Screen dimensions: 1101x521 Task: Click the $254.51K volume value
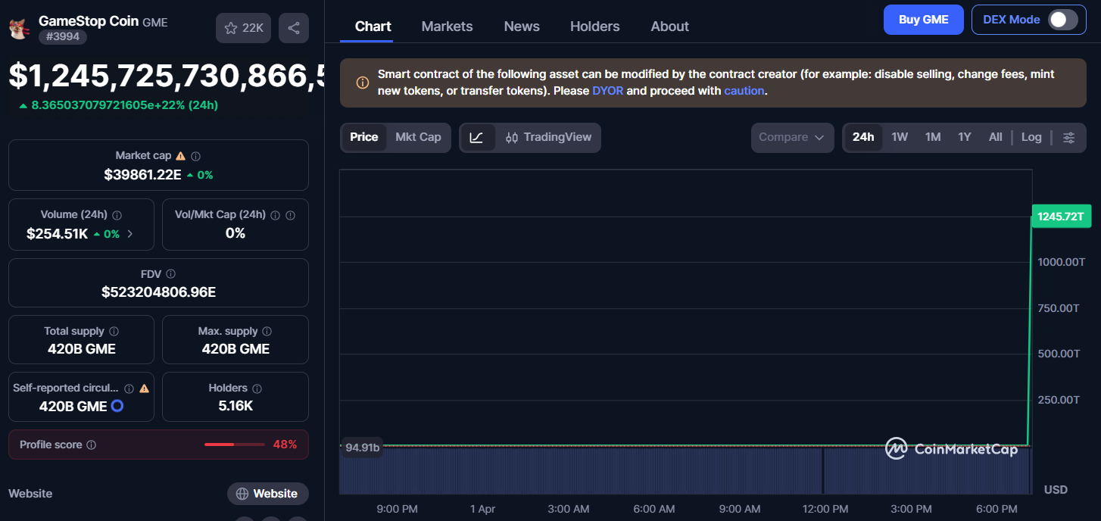tap(58, 234)
